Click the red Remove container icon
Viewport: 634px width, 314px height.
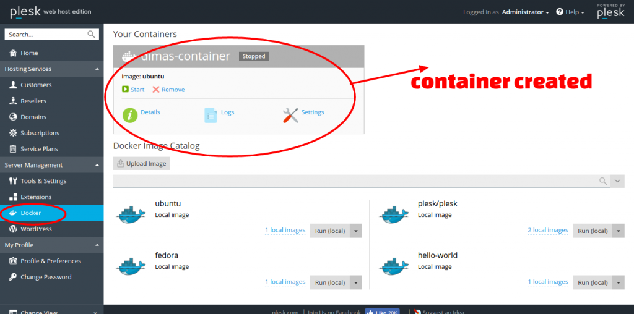(156, 90)
